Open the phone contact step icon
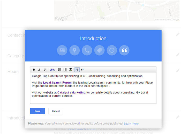181x134 pixels. click(87, 50)
